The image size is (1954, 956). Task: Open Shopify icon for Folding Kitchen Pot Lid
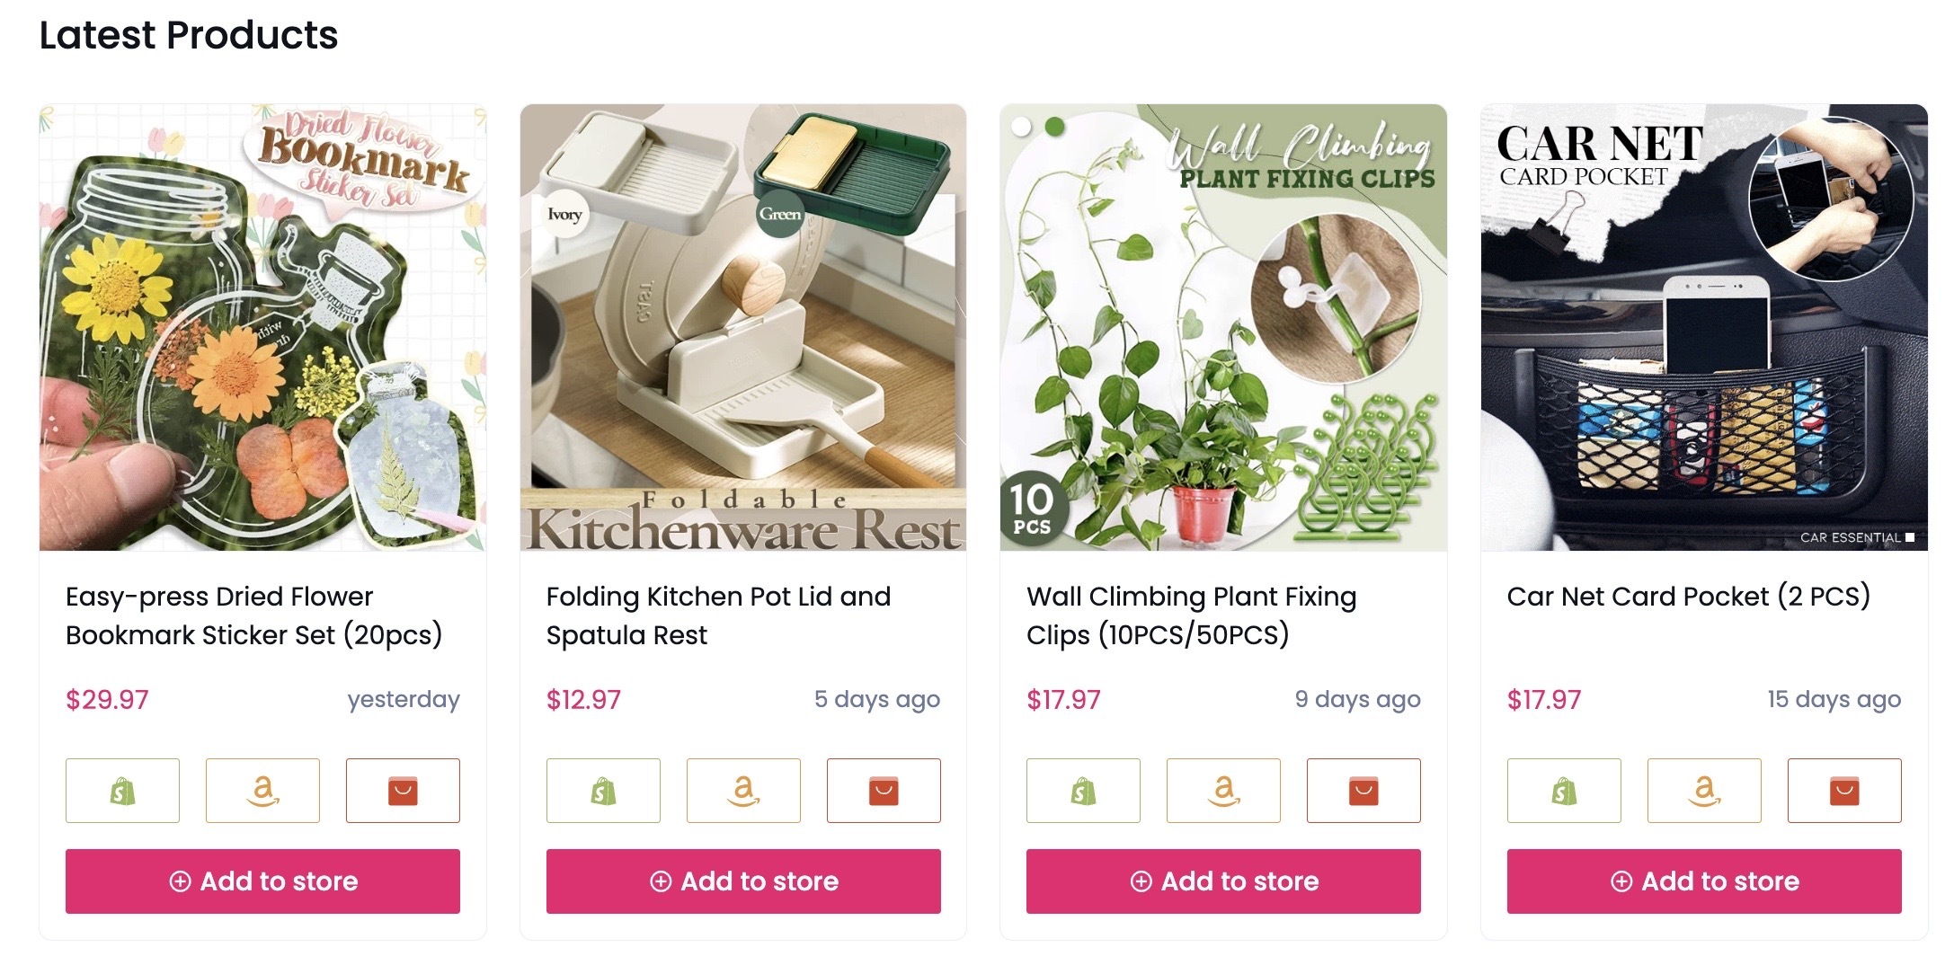(x=603, y=791)
